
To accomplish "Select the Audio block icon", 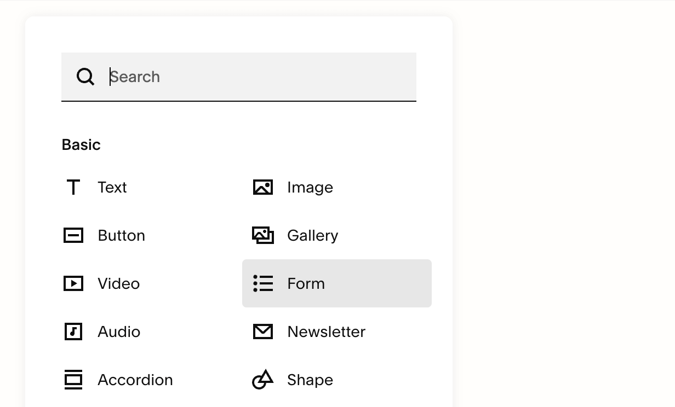I will [73, 332].
